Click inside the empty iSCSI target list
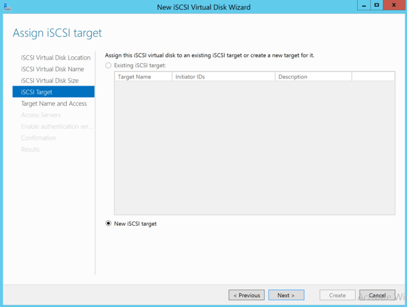407x307 pixels. pyautogui.click(x=254, y=147)
